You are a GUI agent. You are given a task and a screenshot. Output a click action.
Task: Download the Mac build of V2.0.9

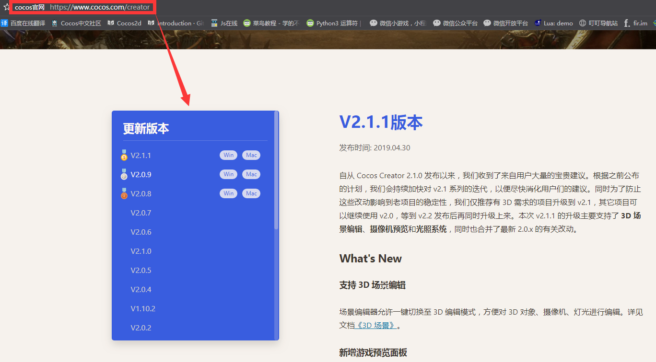(x=251, y=174)
